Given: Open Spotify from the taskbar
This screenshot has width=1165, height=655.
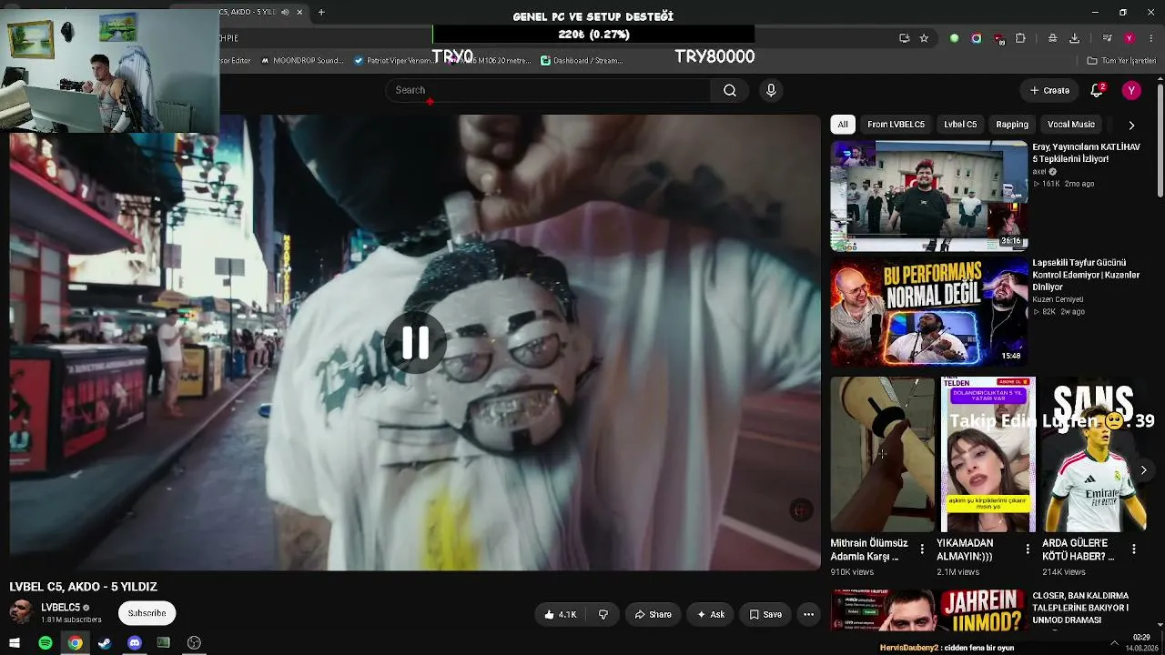Looking at the screenshot, I should coord(45,643).
